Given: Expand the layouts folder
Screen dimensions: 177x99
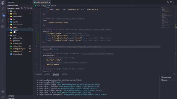Looking at the screenshot, I should click(x=15, y=22).
